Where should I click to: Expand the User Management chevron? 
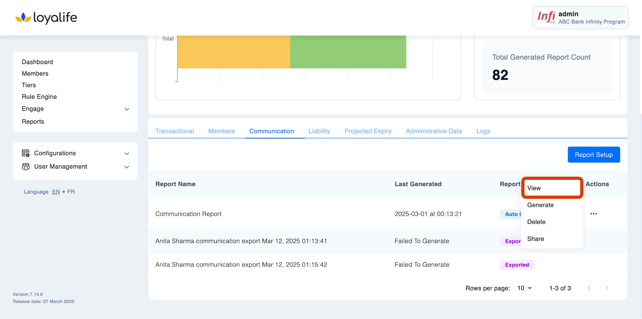pos(127,167)
